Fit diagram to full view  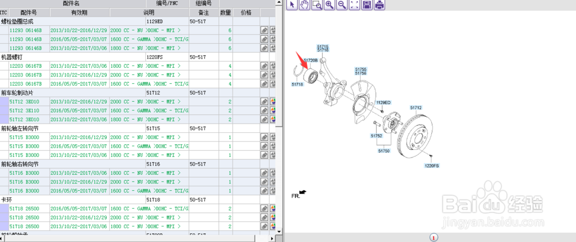pos(354,5)
